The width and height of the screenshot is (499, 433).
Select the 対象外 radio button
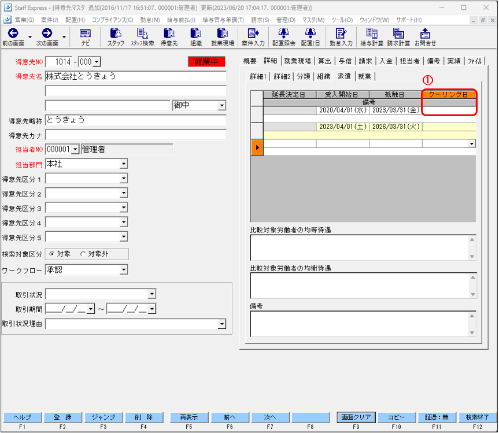[83, 254]
